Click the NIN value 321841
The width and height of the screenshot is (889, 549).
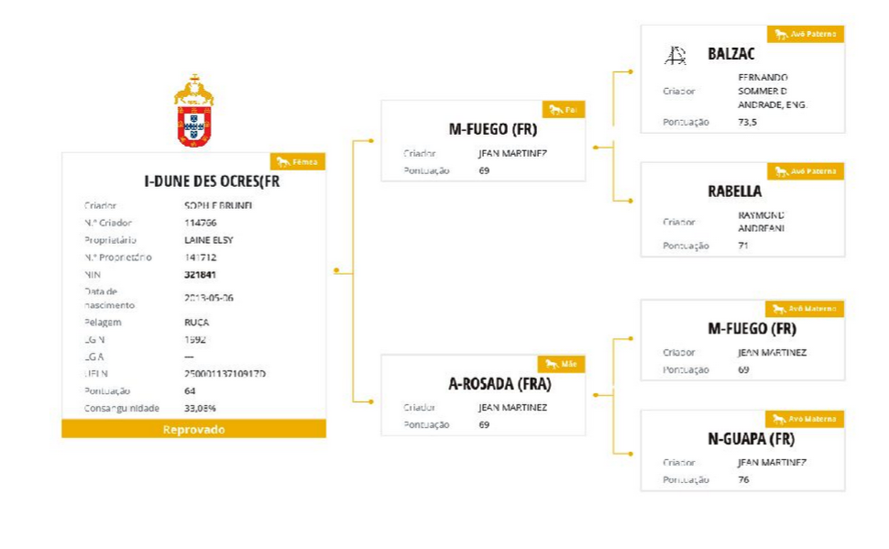200,275
